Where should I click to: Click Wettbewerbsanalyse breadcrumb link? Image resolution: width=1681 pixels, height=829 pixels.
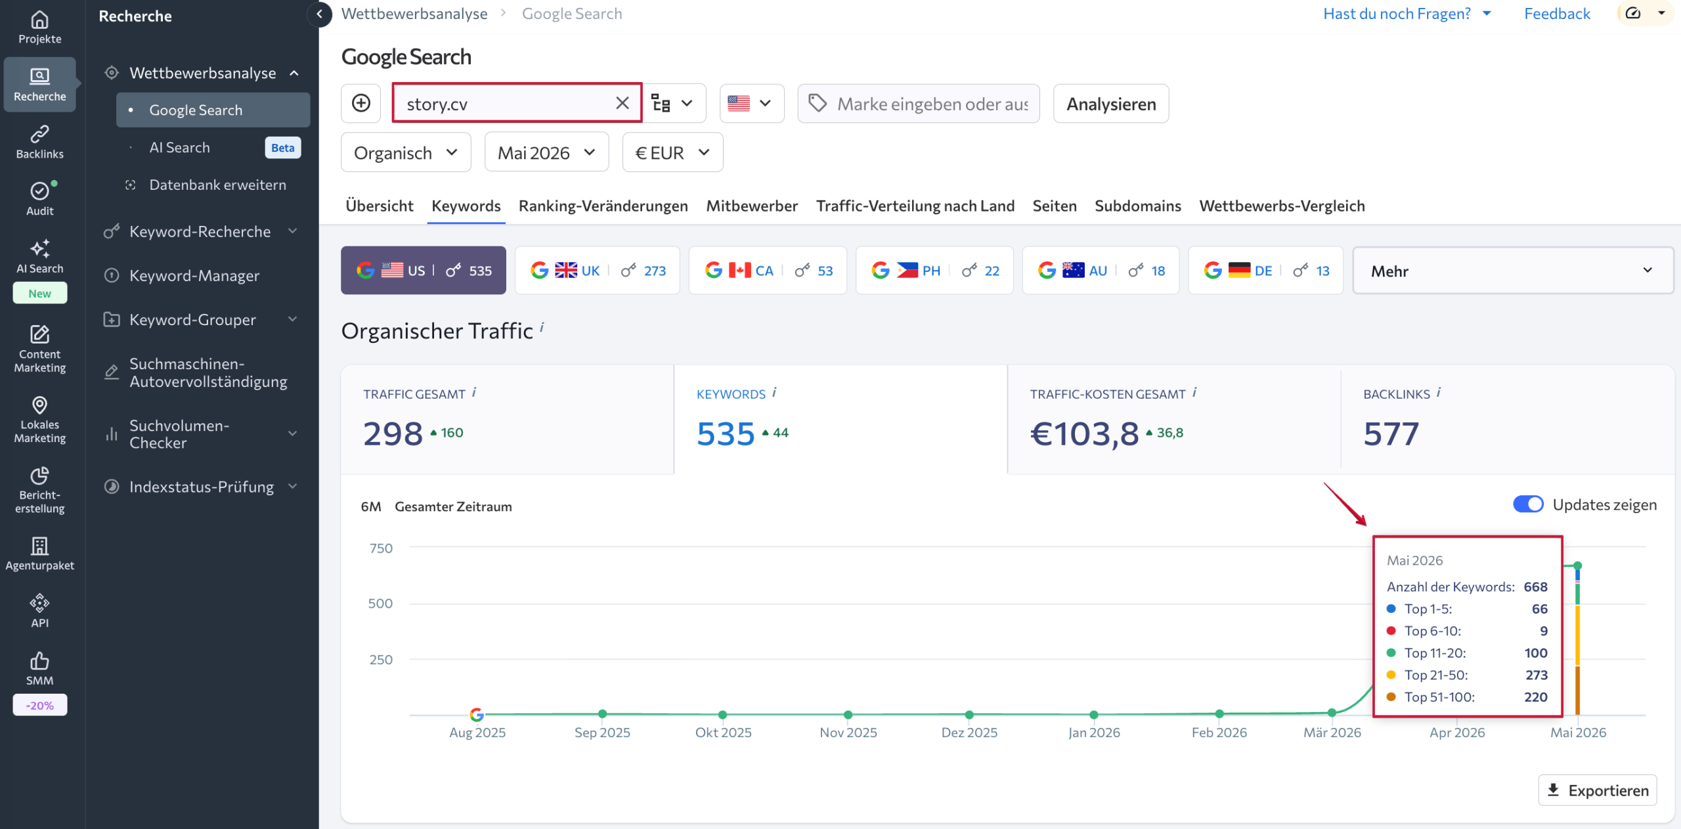coord(414,14)
